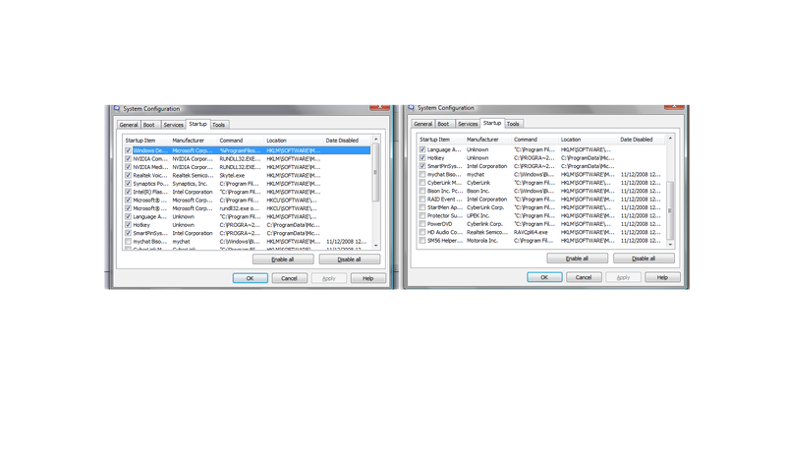Uncheck Hotkey checkbox in left window
The width and height of the screenshot is (786, 460).
(x=129, y=225)
